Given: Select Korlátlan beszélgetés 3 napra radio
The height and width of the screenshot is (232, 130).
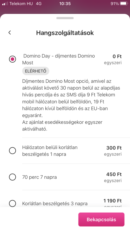Looking at the screenshot, I should click(x=12, y=203).
